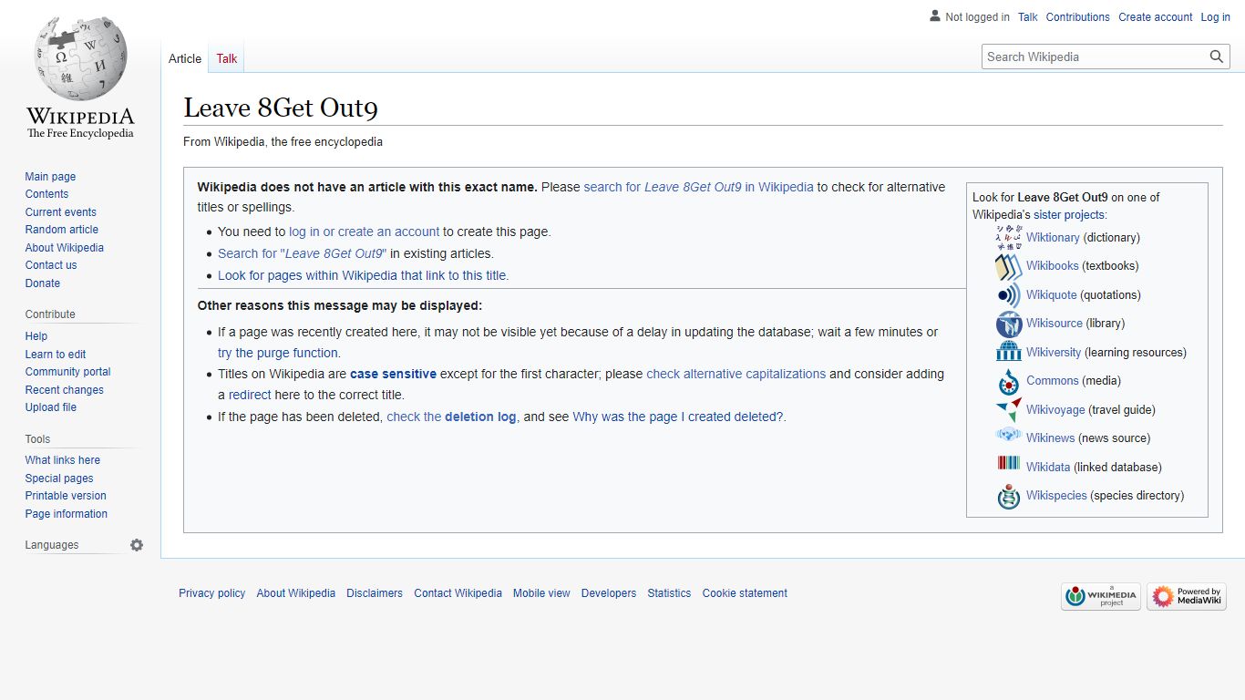Viewport: 1245px width, 700px height.
Task: Open Contents in the sidebar
Action: pyautogui.click(x=46, y=194)
